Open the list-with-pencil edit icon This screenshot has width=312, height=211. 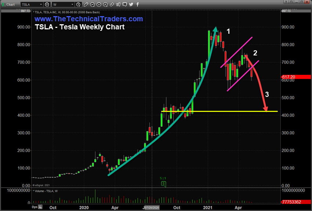tap(118, 4)
